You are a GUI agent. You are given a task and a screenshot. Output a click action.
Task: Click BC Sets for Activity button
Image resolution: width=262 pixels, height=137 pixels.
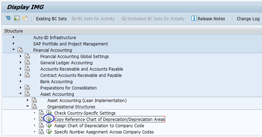[93, 19]
